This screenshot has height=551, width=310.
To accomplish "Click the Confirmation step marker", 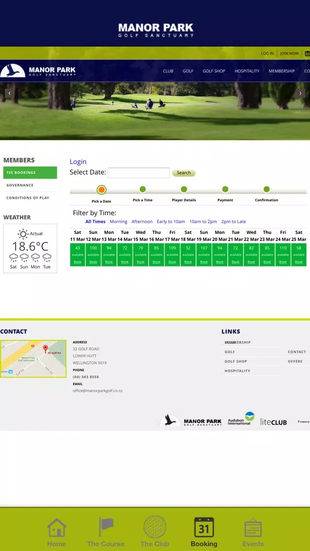I will pos(266,189).
